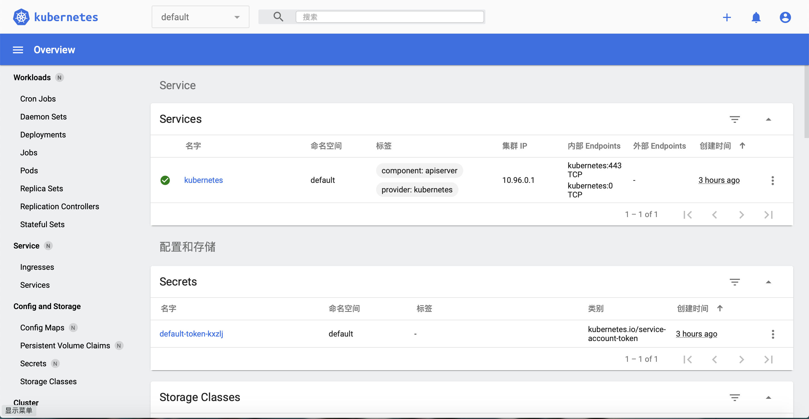Select Config Maps in sidebar
Viewport: 809px width, 419px height.
[42, 328]
